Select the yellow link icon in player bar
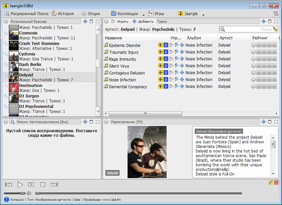Image resolution: width=282 pixels, height=205 pixels. 271,182
